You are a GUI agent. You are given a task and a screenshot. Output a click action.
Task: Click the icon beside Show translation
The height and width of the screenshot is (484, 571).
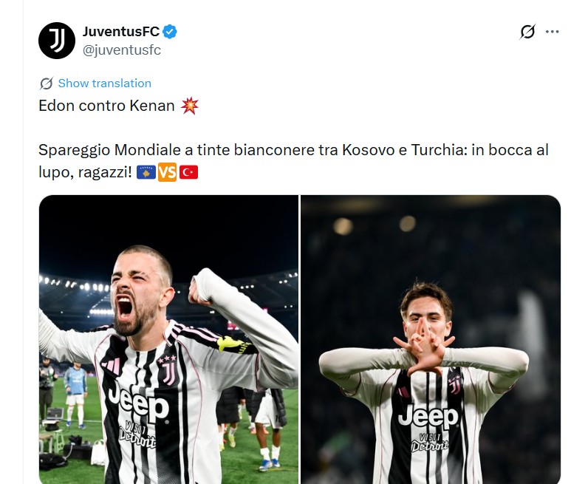click(x=47, y=83)
